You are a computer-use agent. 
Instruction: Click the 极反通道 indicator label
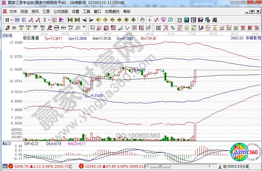31,39
